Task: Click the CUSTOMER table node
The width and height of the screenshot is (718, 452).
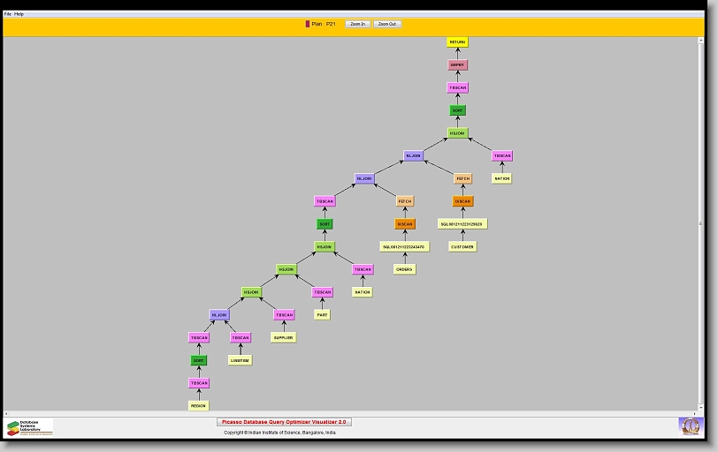Action: (x=462, y=247)
